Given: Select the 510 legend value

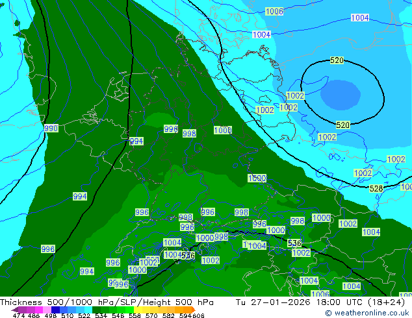Looking at the screenshot, I should tap(68, 315).
